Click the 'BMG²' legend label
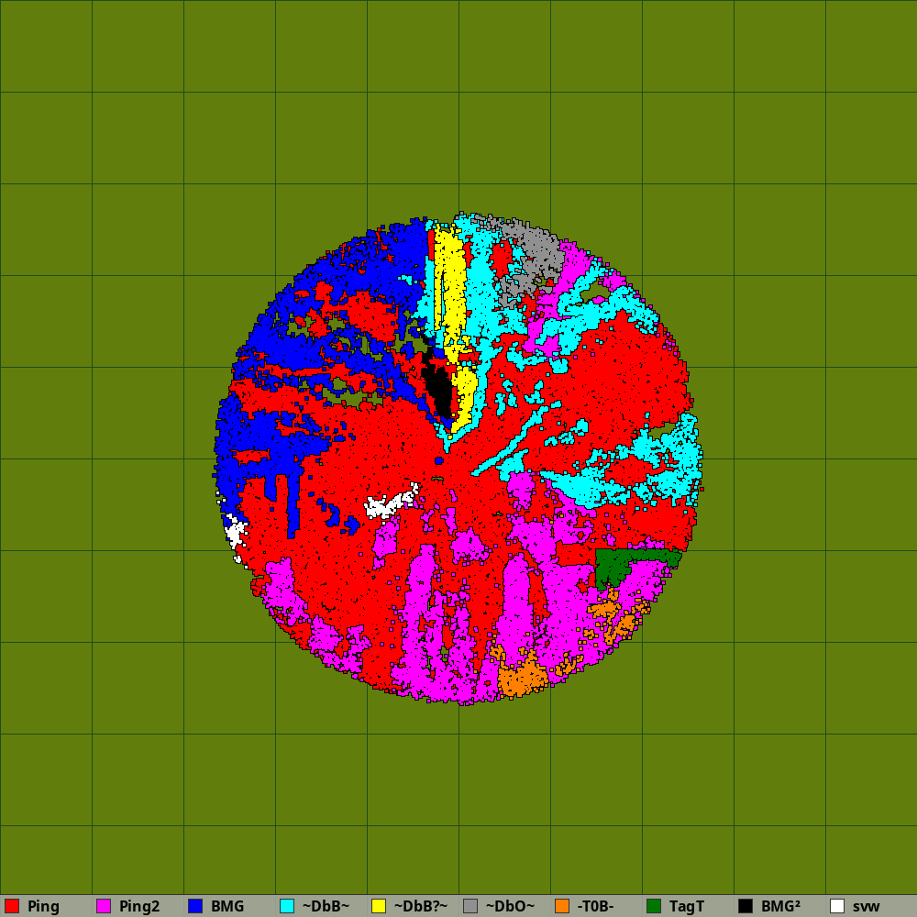The image size is (917, 917). click(x=780, y=907)
